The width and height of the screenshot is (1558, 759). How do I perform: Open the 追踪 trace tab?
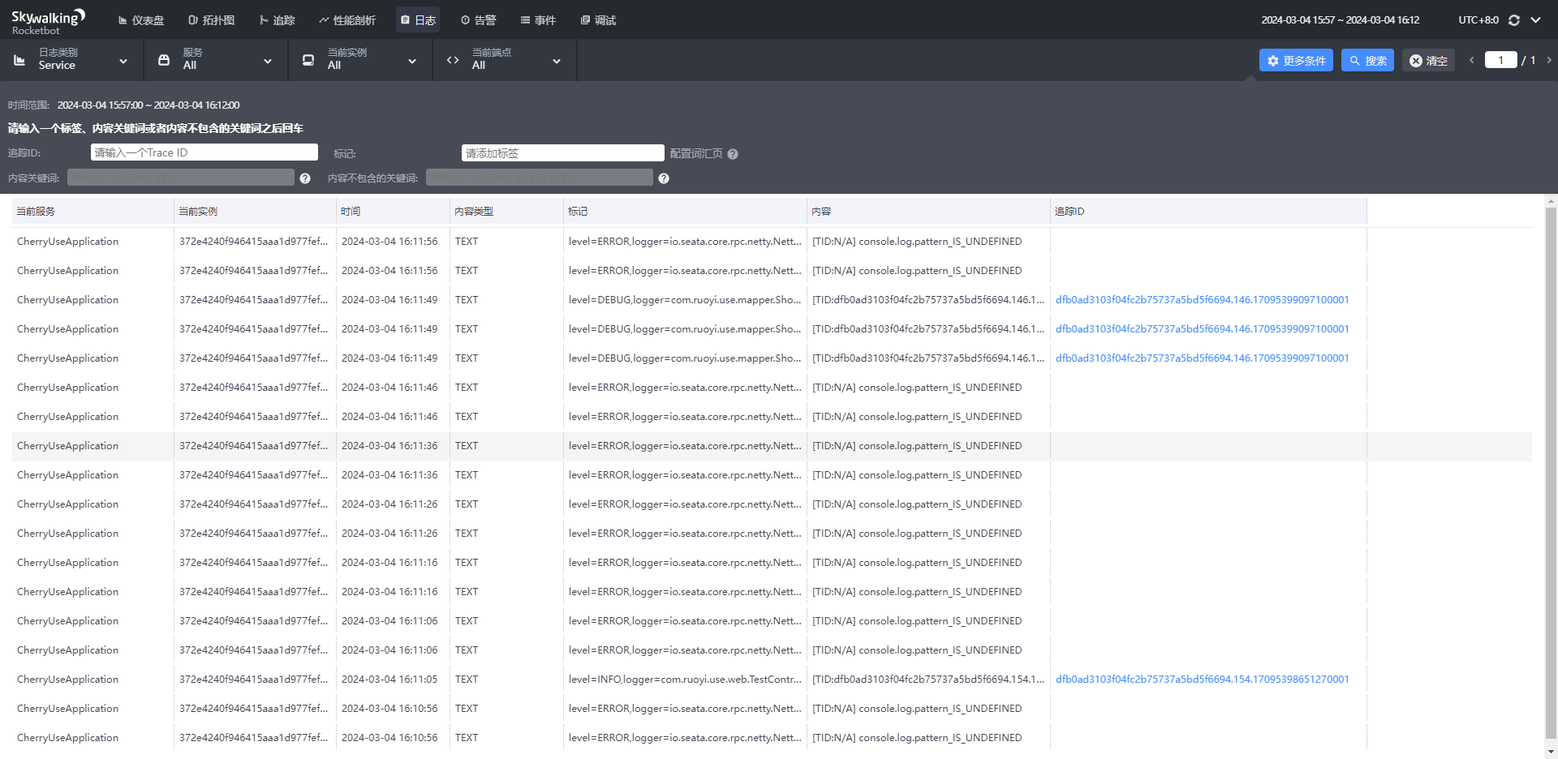coord(278,20)
